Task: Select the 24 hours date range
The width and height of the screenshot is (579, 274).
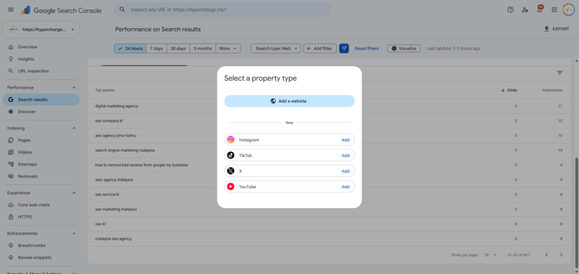Action: tap(130, 48)
